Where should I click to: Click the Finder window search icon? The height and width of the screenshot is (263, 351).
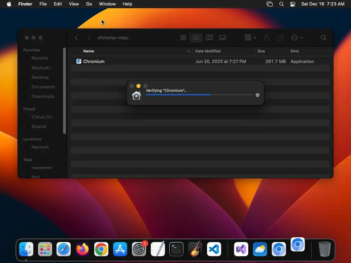(x=323, y=38)
